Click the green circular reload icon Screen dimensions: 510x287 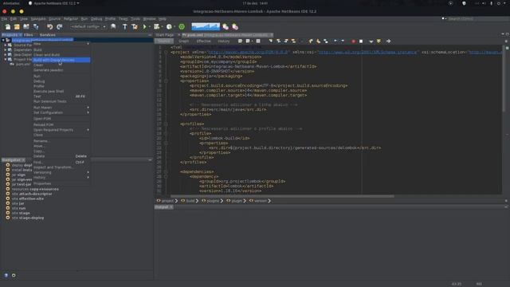182,26
